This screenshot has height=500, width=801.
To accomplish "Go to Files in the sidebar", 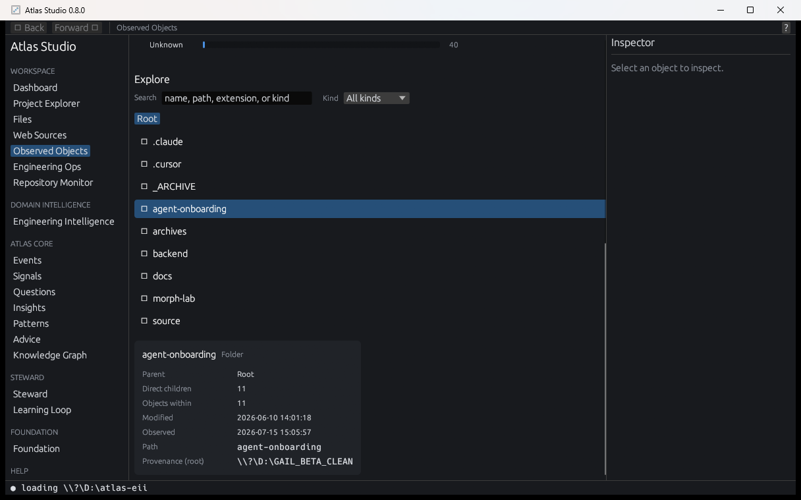I will [22, 119].
